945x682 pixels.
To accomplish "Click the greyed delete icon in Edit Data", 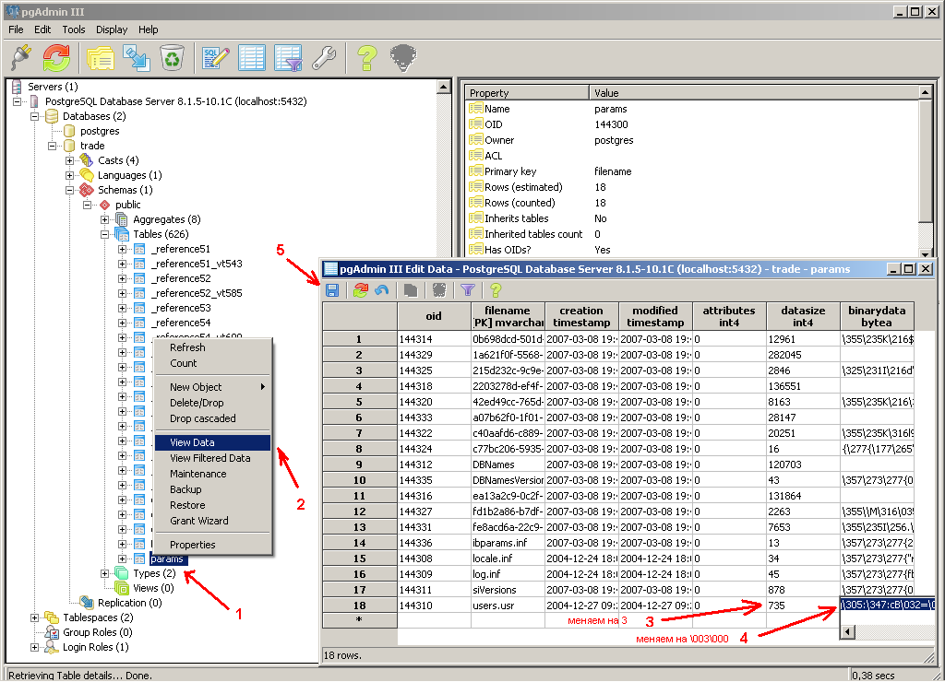I will coord(439,290).
